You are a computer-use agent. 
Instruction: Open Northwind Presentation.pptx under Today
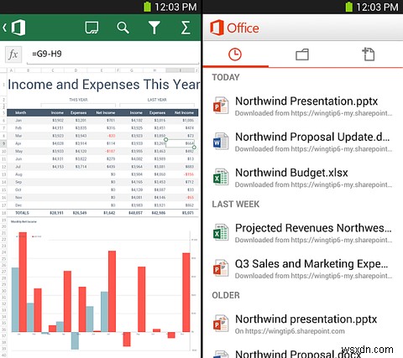pyautogui.click(x=303, y=106)
